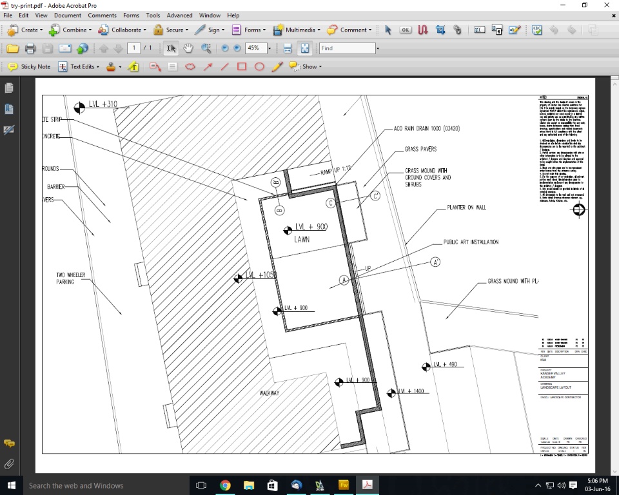Click the OK button form tool
Screen dimensions: 619x495
pyautogui.click(x=406, y=30)
